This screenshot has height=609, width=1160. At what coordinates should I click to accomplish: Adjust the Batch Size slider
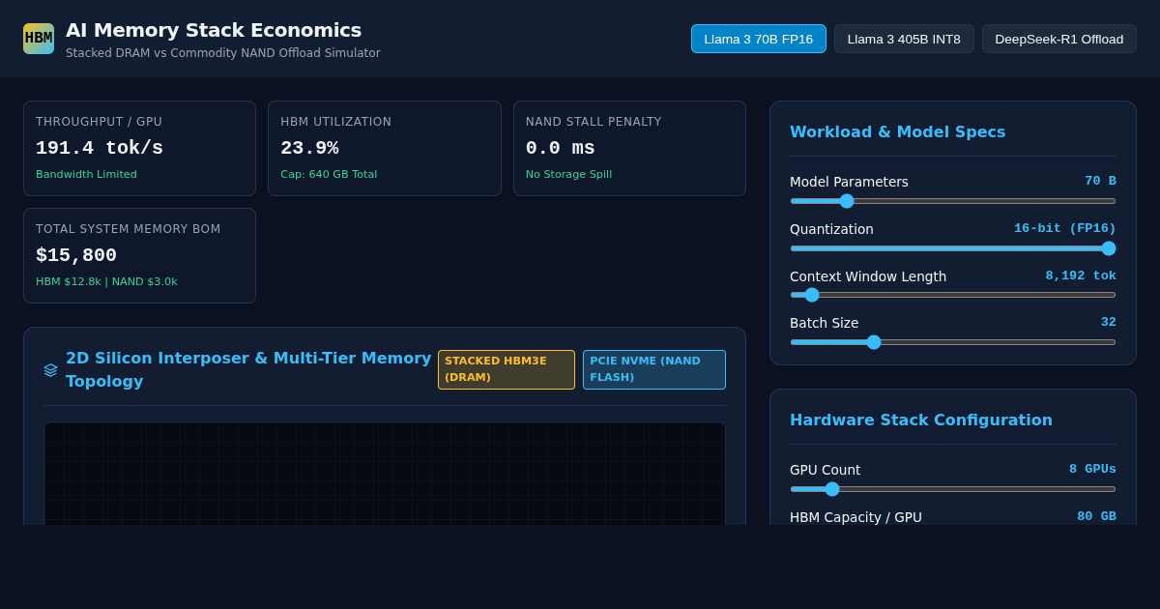(x=953, y=342)
